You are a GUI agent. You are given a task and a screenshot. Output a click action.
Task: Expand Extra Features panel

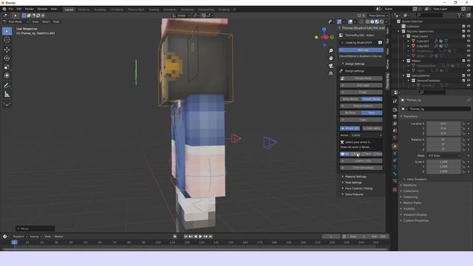tap(354, 194)
